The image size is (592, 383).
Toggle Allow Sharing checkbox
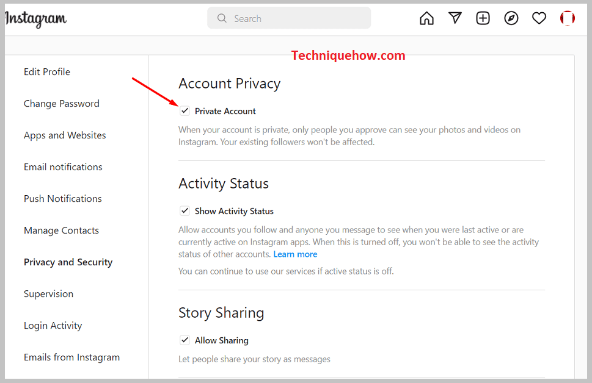pyautogui.click(x=185, y=340)
